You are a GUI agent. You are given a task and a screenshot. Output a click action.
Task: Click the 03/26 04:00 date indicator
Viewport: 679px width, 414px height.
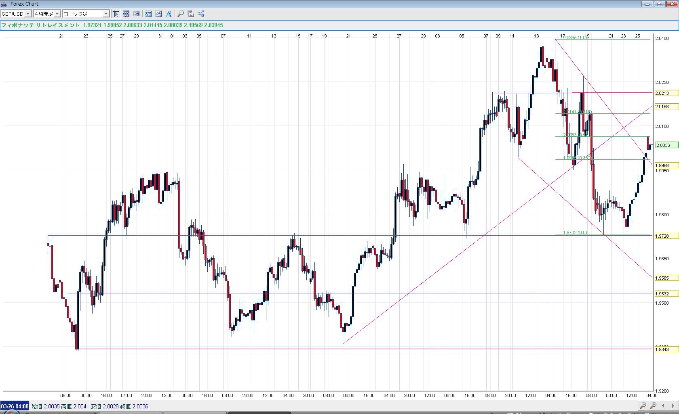point(15,406)
